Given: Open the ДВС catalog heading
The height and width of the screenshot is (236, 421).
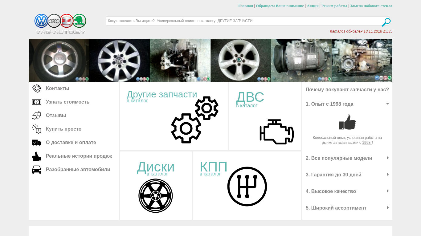Looking at the screenshot, I should coord(250,97).
